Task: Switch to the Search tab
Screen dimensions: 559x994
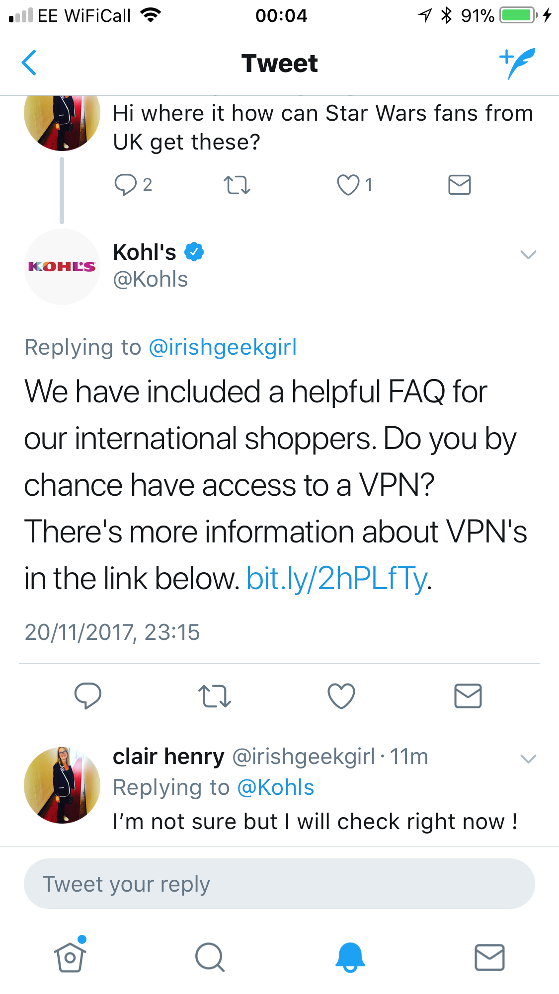Action: [210, 957]
